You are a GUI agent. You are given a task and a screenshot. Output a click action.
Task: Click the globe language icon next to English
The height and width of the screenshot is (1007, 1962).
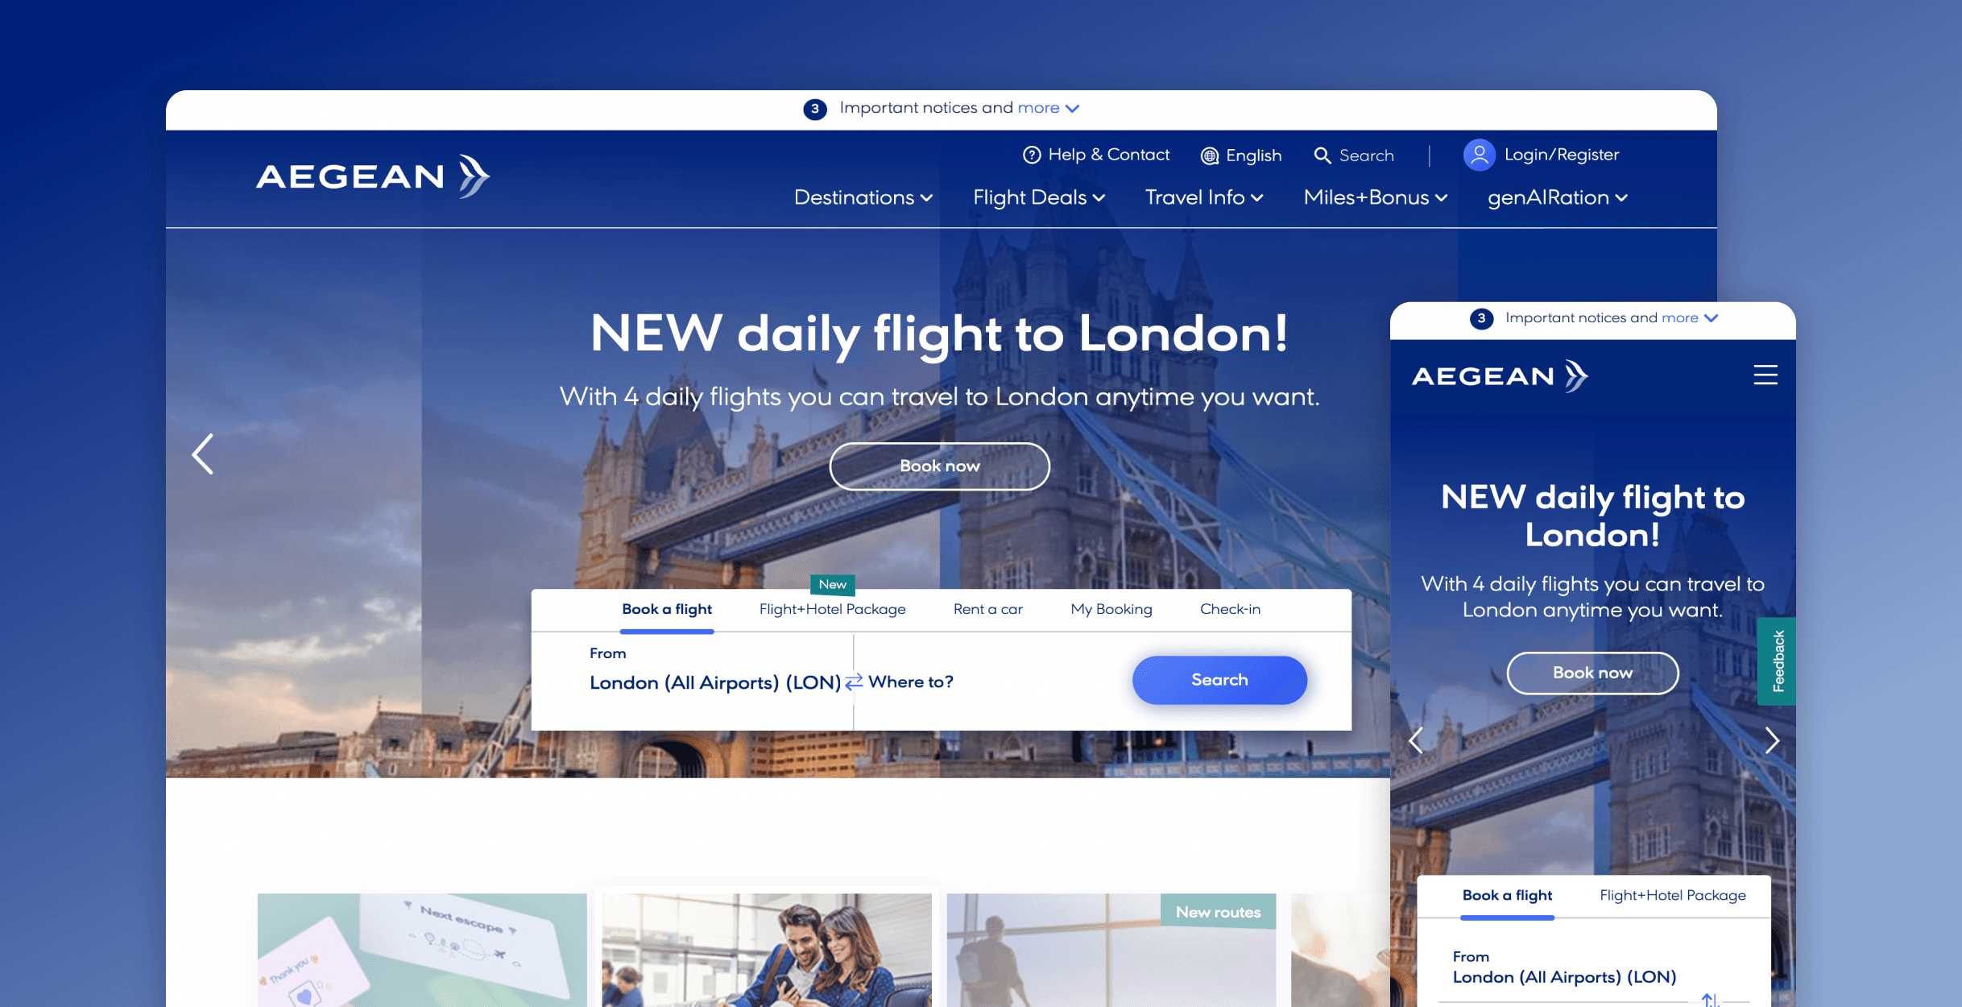tap(1209, 155)
